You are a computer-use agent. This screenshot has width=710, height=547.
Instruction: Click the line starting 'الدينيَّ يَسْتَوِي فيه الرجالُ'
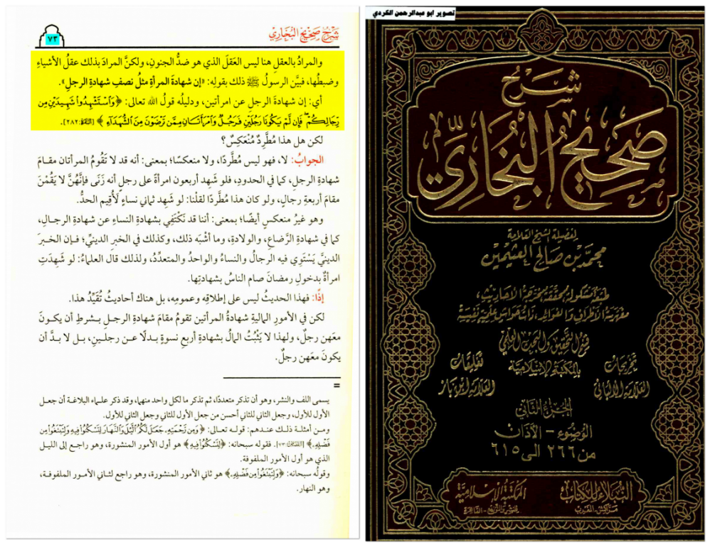tap(188, 259)
